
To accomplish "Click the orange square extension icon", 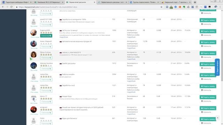I will pyautogui.click(x=180, y=7).
